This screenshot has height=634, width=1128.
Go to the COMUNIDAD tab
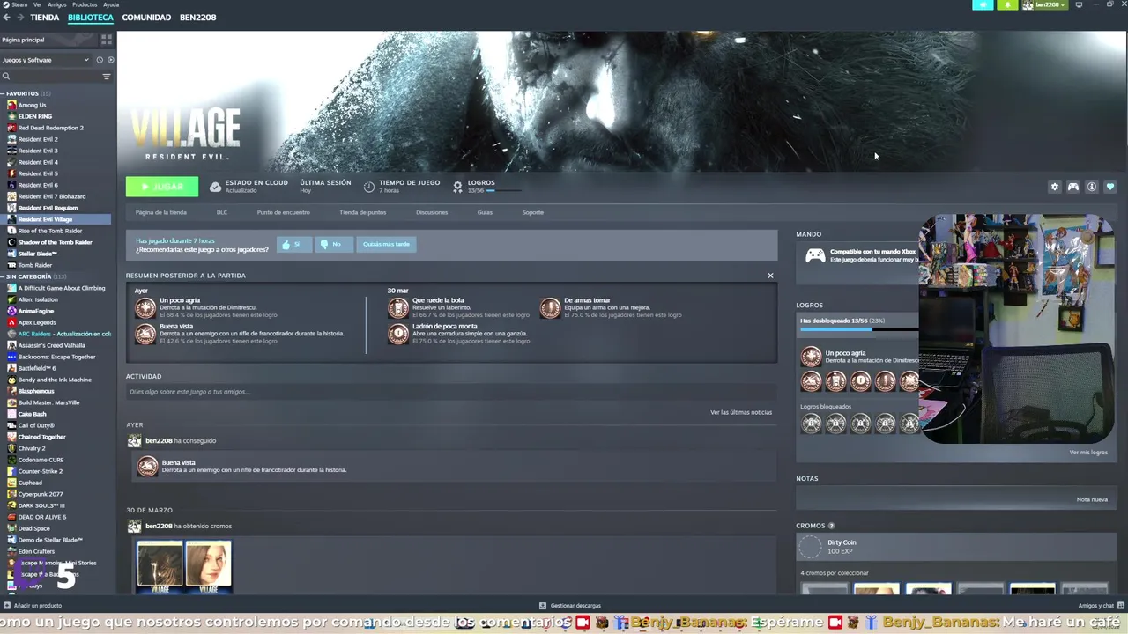[x=146, y=18]
